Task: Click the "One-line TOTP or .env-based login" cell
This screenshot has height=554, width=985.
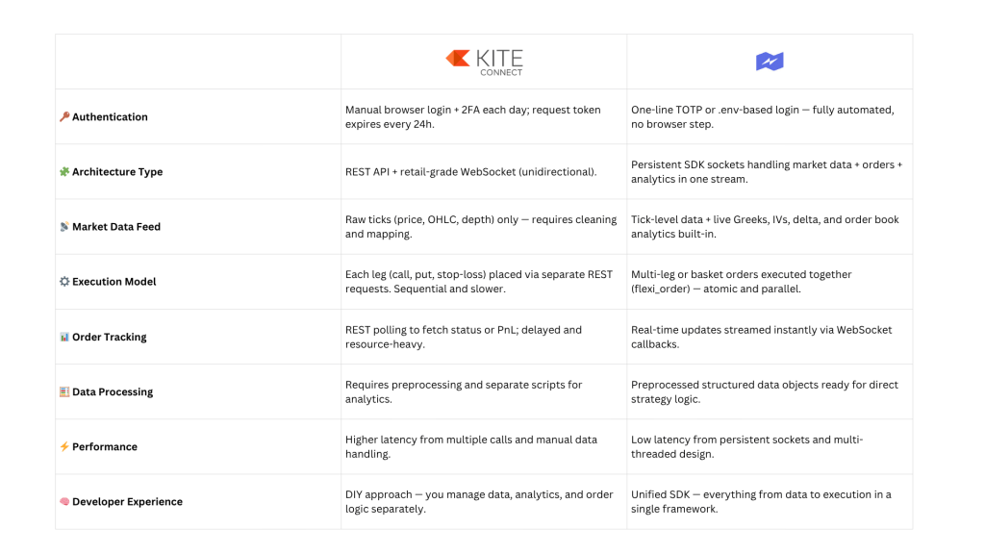Action: pos(762,116)
